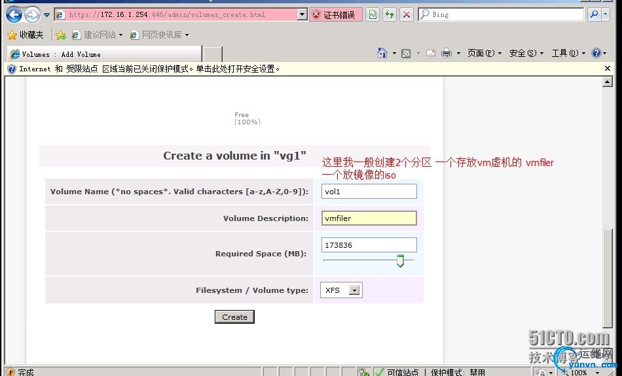
Task: Click the vertical scrollbar thumb
Action: click(608, 279)
